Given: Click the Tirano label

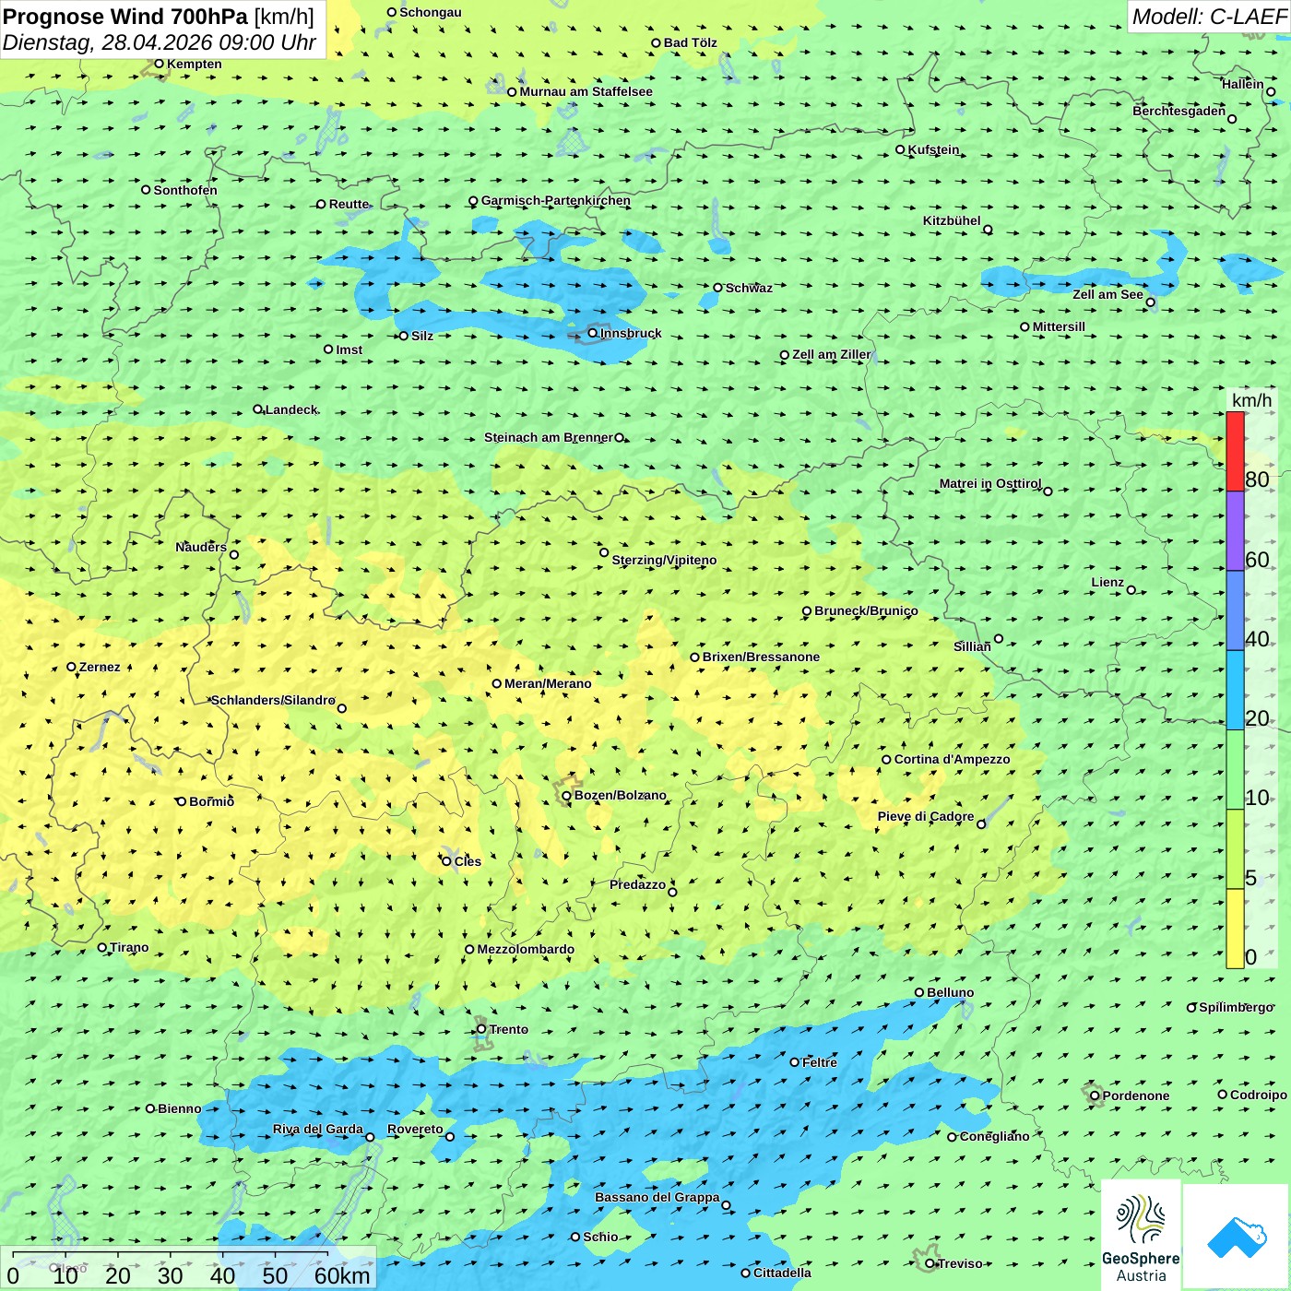Looking at the screenshot, I should tap(129, 947).
